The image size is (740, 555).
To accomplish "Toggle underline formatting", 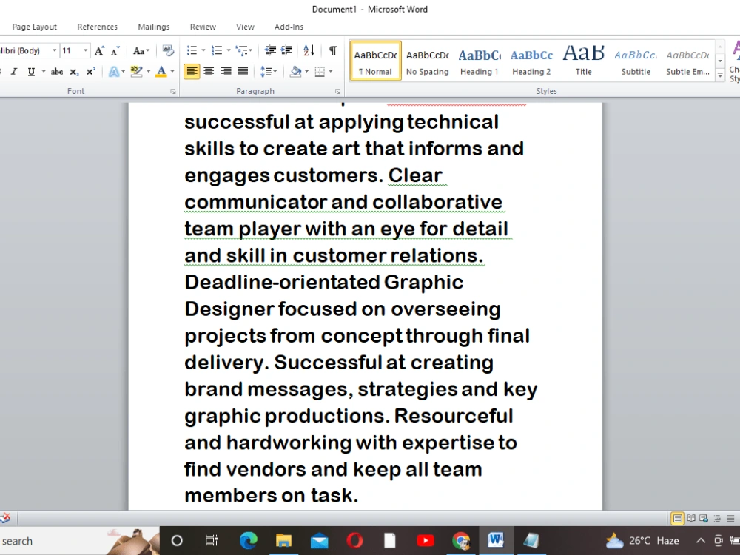I will (31, 71).
